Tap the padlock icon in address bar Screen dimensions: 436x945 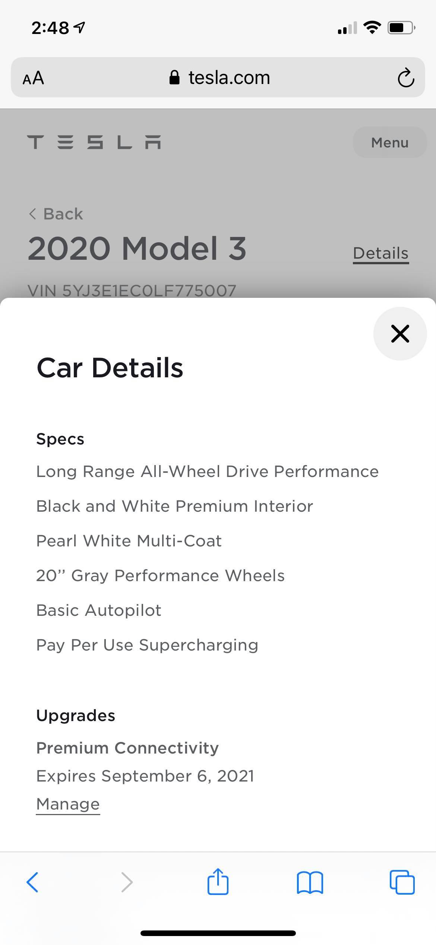click(x=174, y=78)
